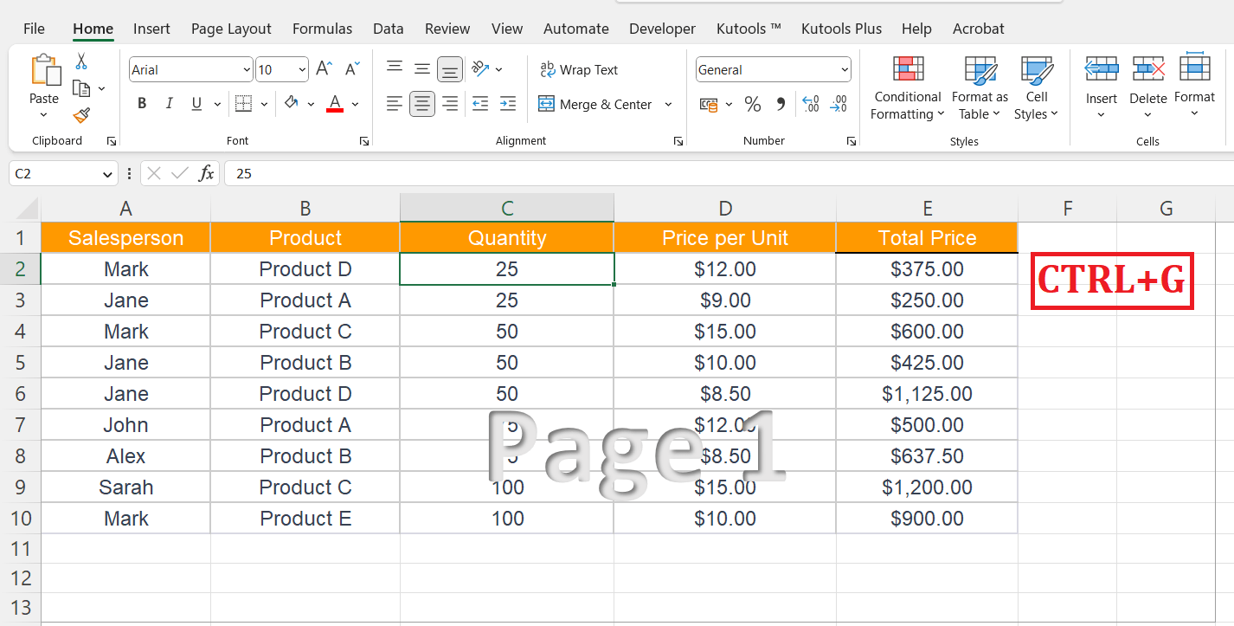Screen dimensions: 1234x626
Task: Toggle italic formatting
Action: [170, 103]
